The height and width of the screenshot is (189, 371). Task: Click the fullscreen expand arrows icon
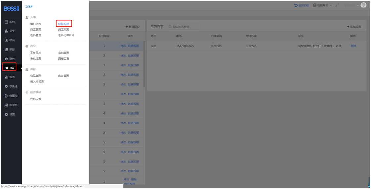[x=337, y=5]
